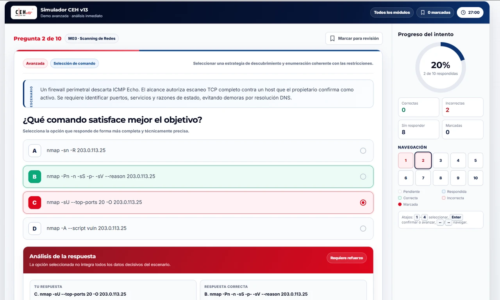
Task: Click the CEH v13 logo
Action: click(x=24, y=12)
